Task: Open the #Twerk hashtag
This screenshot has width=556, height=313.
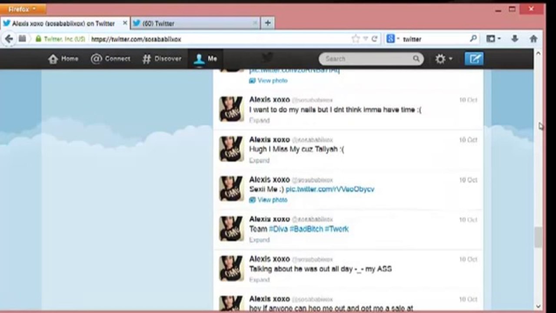Action: (336, 229)
